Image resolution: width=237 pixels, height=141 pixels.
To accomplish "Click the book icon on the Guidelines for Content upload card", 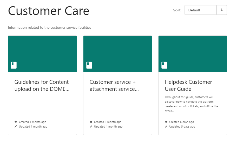I will (14, 65).
